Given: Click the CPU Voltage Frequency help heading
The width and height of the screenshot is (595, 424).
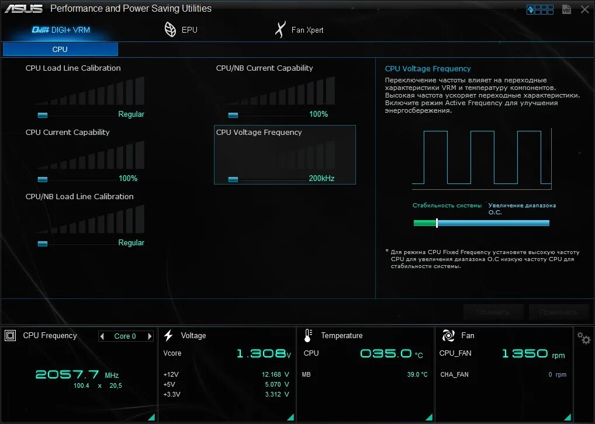Looking at the screenshot, I should pos(428,69).
